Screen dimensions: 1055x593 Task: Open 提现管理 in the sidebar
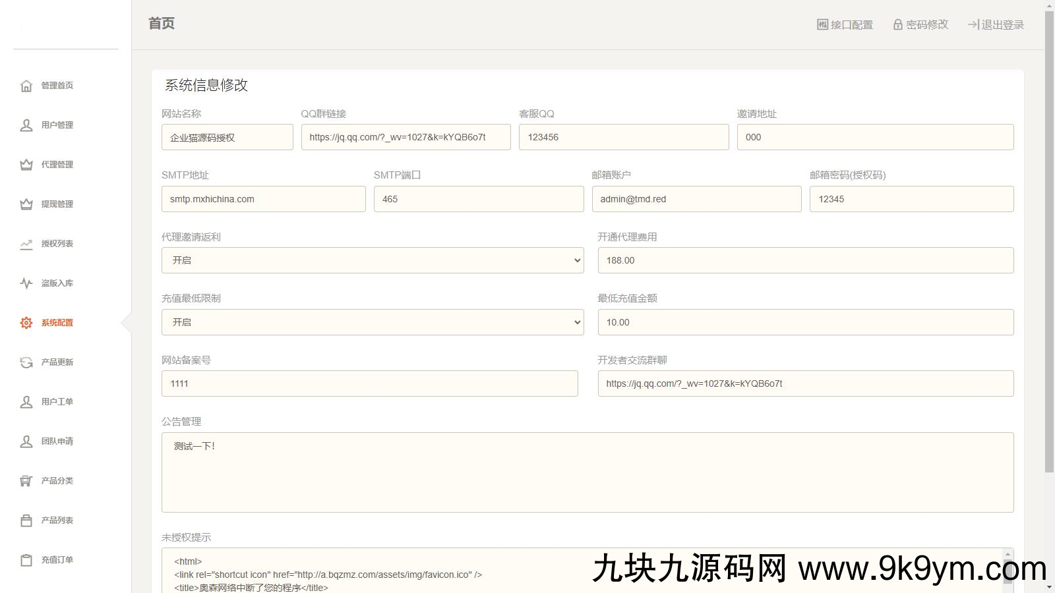point(57,204)
